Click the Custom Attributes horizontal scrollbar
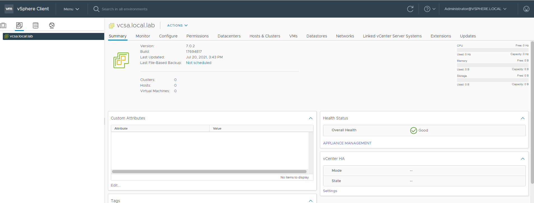The width and height of the screenshot is (534, 203). click(x=209, y=172)
